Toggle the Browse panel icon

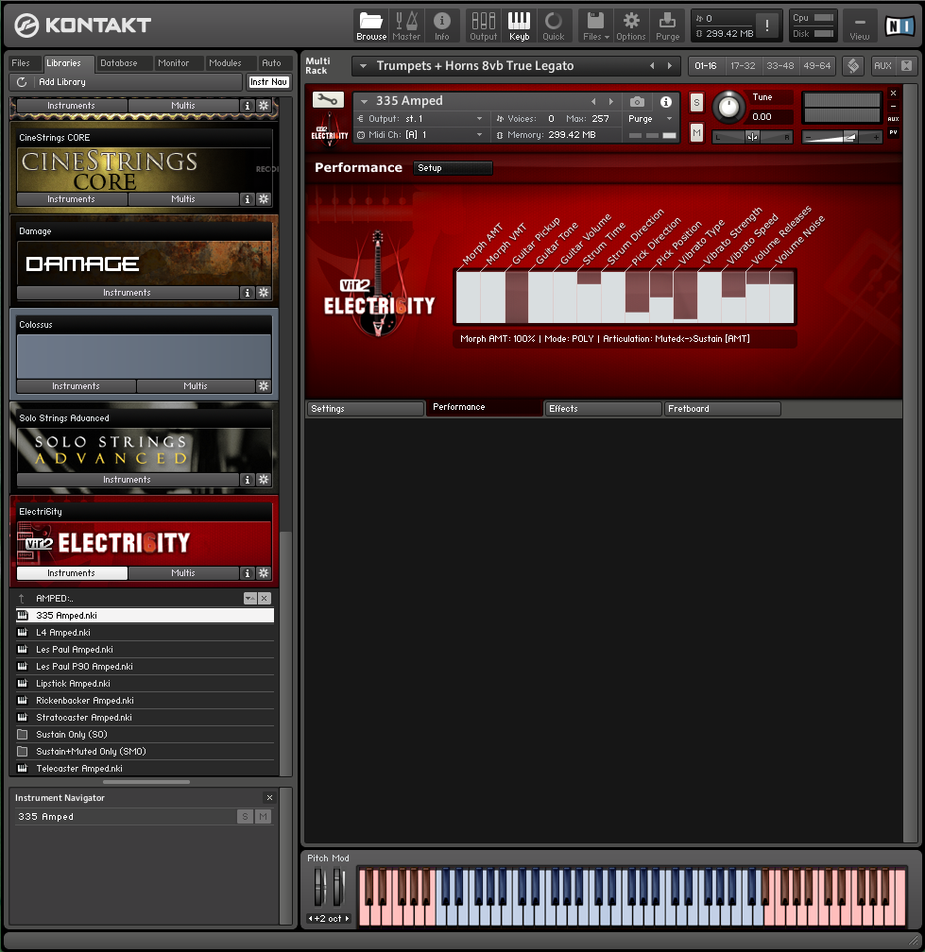(x=371, y=26)
